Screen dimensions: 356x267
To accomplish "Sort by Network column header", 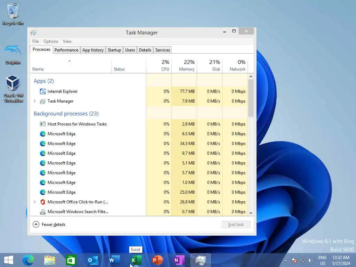I will click(235, 66).
